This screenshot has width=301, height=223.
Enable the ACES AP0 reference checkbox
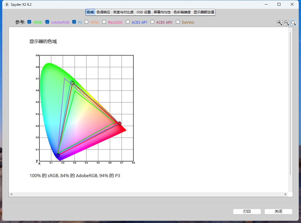click(x=152, y=22)
